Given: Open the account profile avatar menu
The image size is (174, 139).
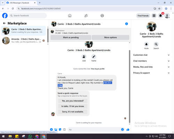Looking at the screenshot, I should coord(167,16).
